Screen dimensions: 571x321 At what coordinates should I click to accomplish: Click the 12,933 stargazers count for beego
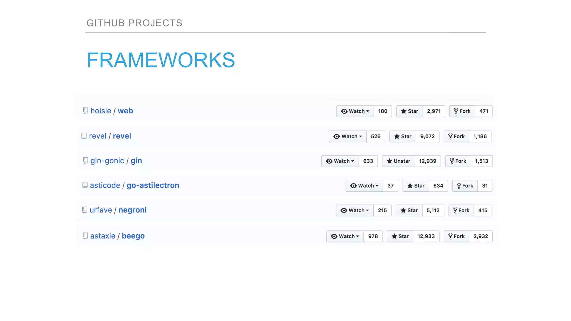[x=426, y=236]
